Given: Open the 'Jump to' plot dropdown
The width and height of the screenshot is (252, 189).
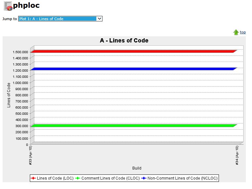Looking at the screenshot, I should 60,18.
